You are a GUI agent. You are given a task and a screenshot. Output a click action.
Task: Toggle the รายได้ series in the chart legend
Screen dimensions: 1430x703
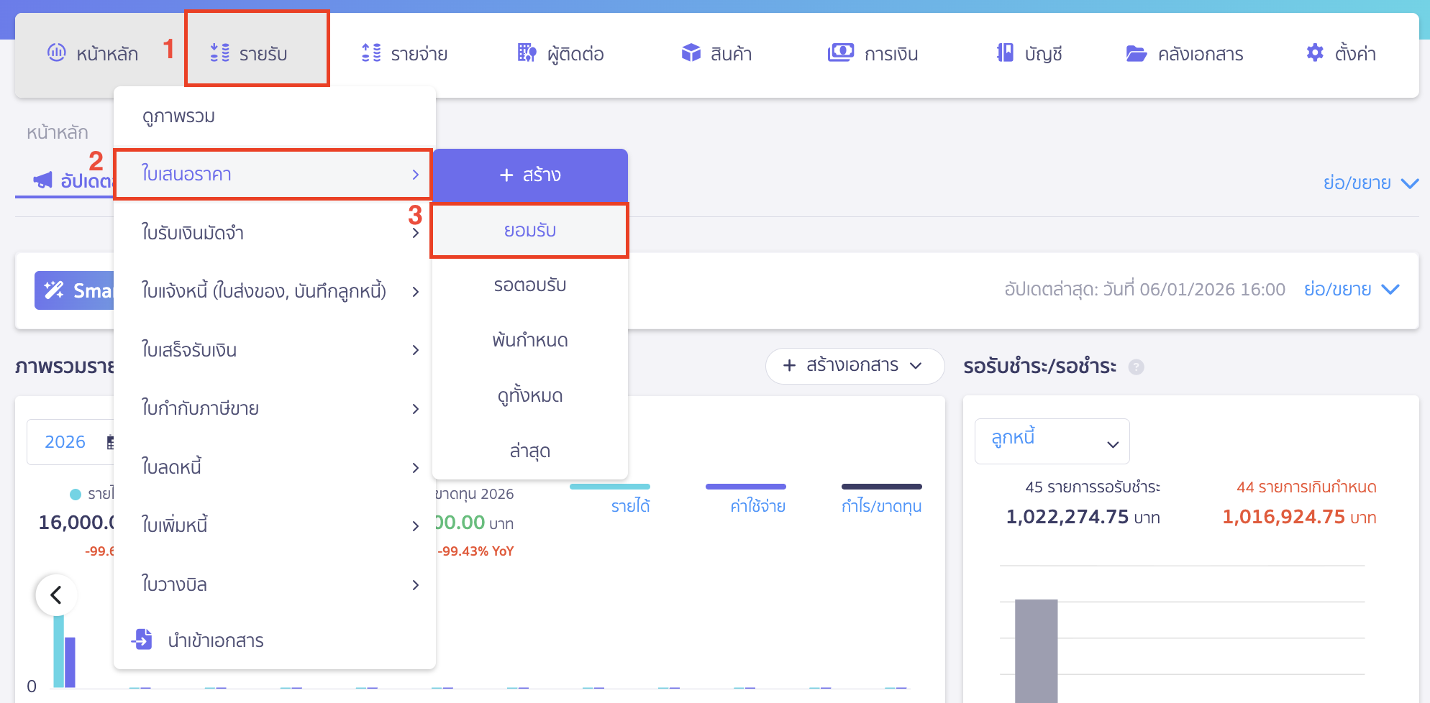(629, 504)
